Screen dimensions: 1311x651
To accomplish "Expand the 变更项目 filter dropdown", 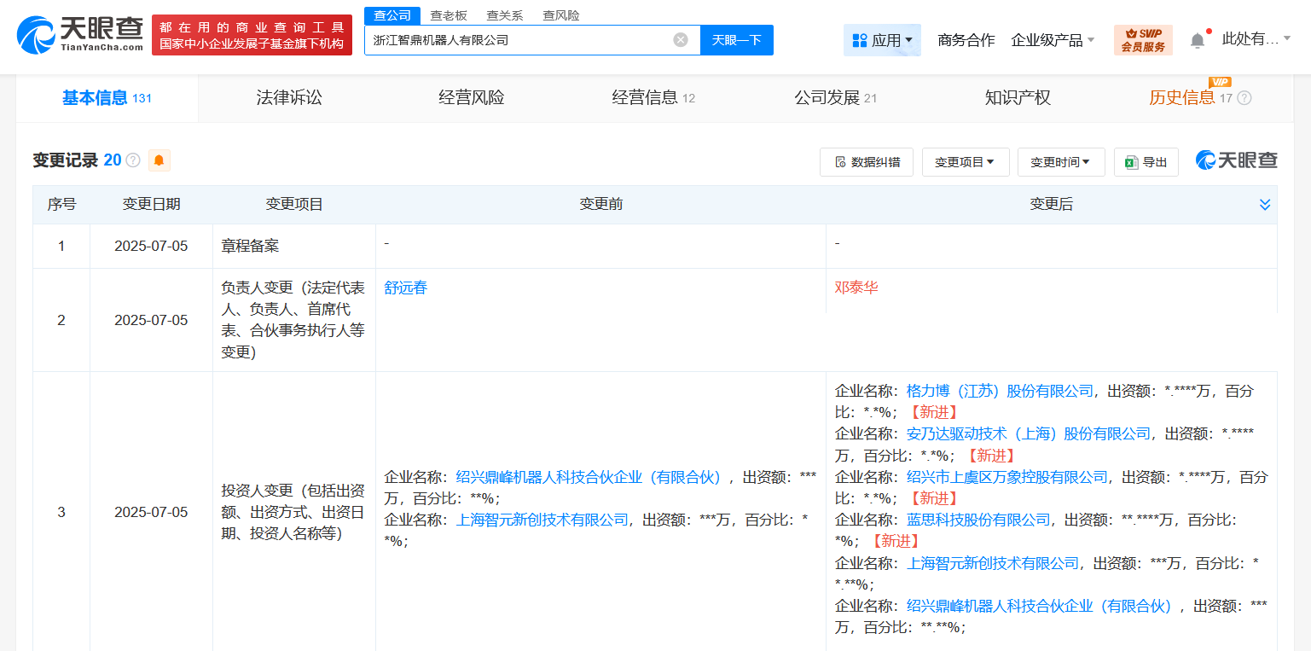I will point(965,162).
